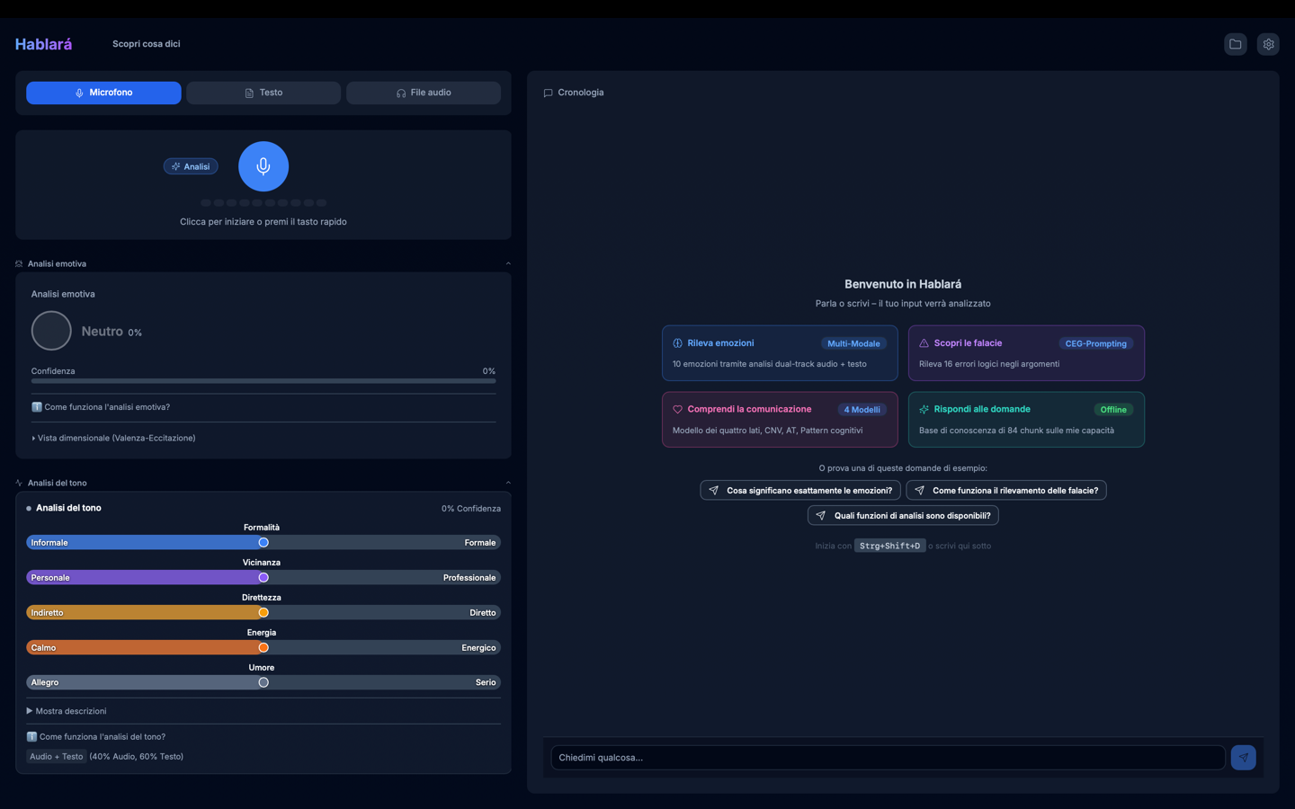Click the warning icon on Scopri le falacie
The width and height of the screenshot is (1295, 809).
(x=924, y=342)
